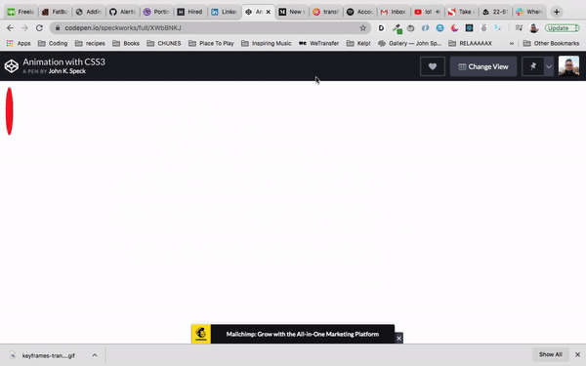Click the CodePen logo
The image size is (586, 366).
tap(12, 66)
